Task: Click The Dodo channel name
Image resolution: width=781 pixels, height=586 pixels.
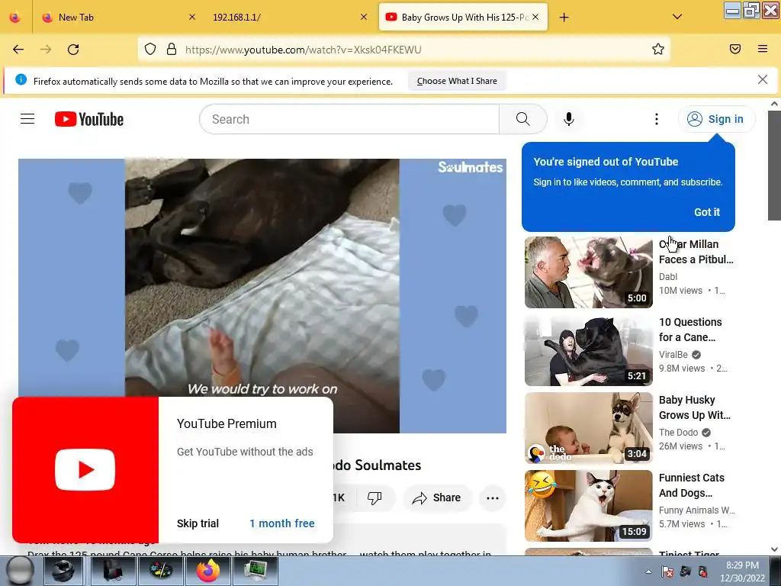Action: click(678, 433)
